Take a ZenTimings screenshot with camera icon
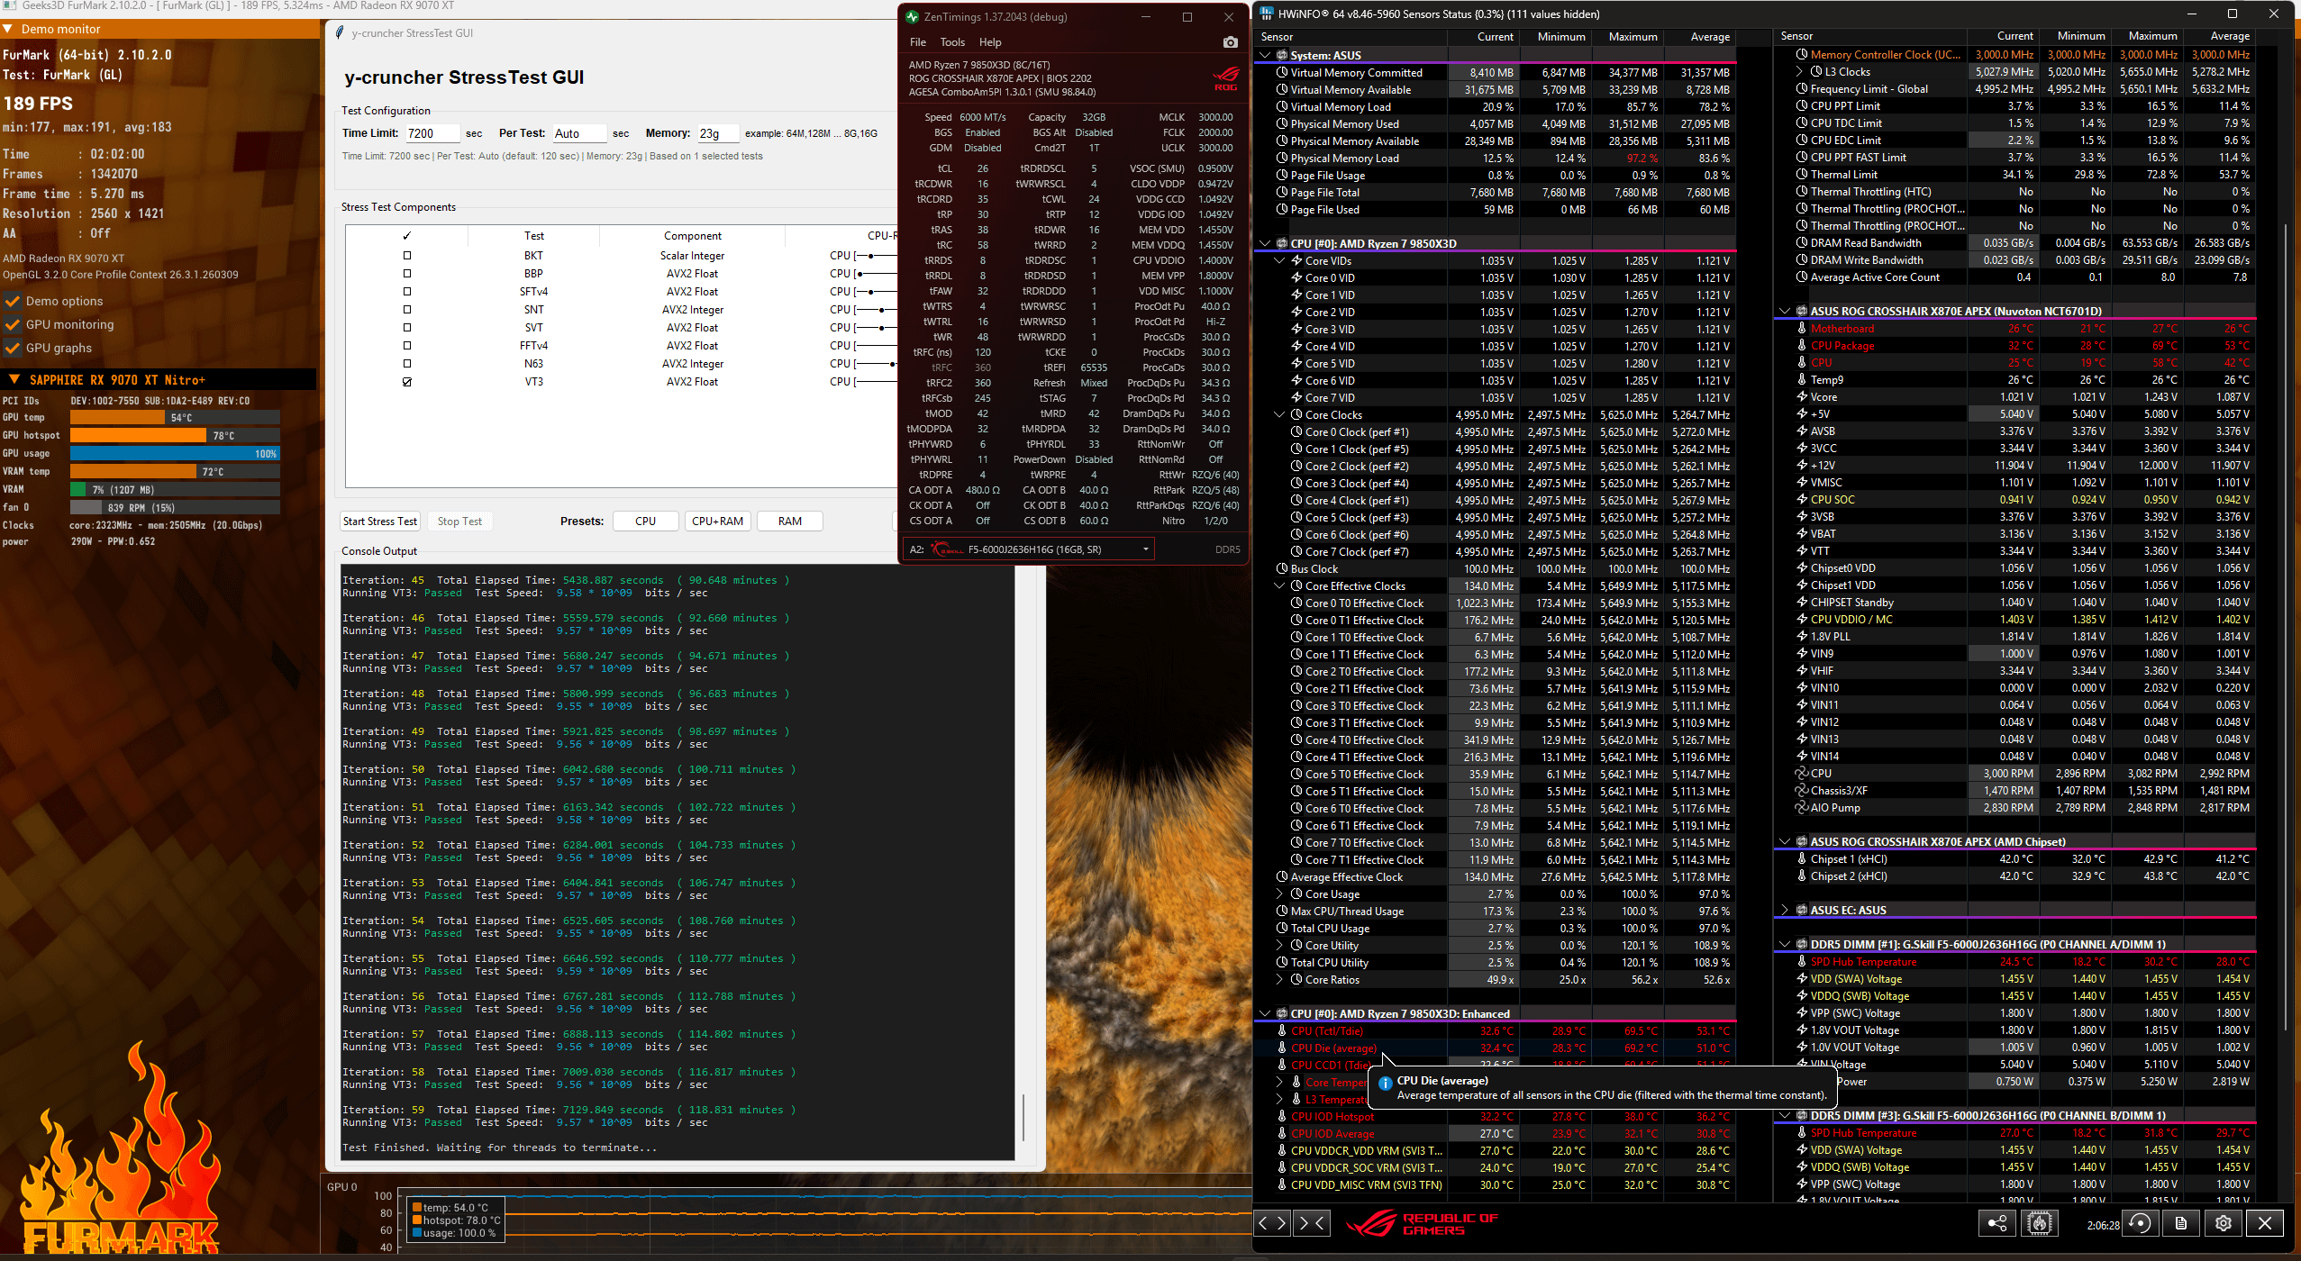The width and height of the screenshot is (2301, 1261). pyautogui.click(x=1230, y=42)
